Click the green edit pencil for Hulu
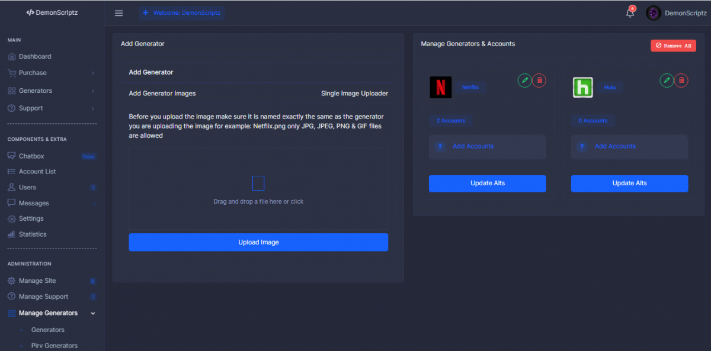 point(667,80)
